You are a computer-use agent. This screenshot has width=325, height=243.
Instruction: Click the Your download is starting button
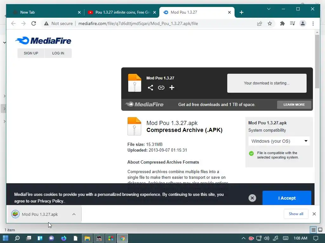pos(267,83)
